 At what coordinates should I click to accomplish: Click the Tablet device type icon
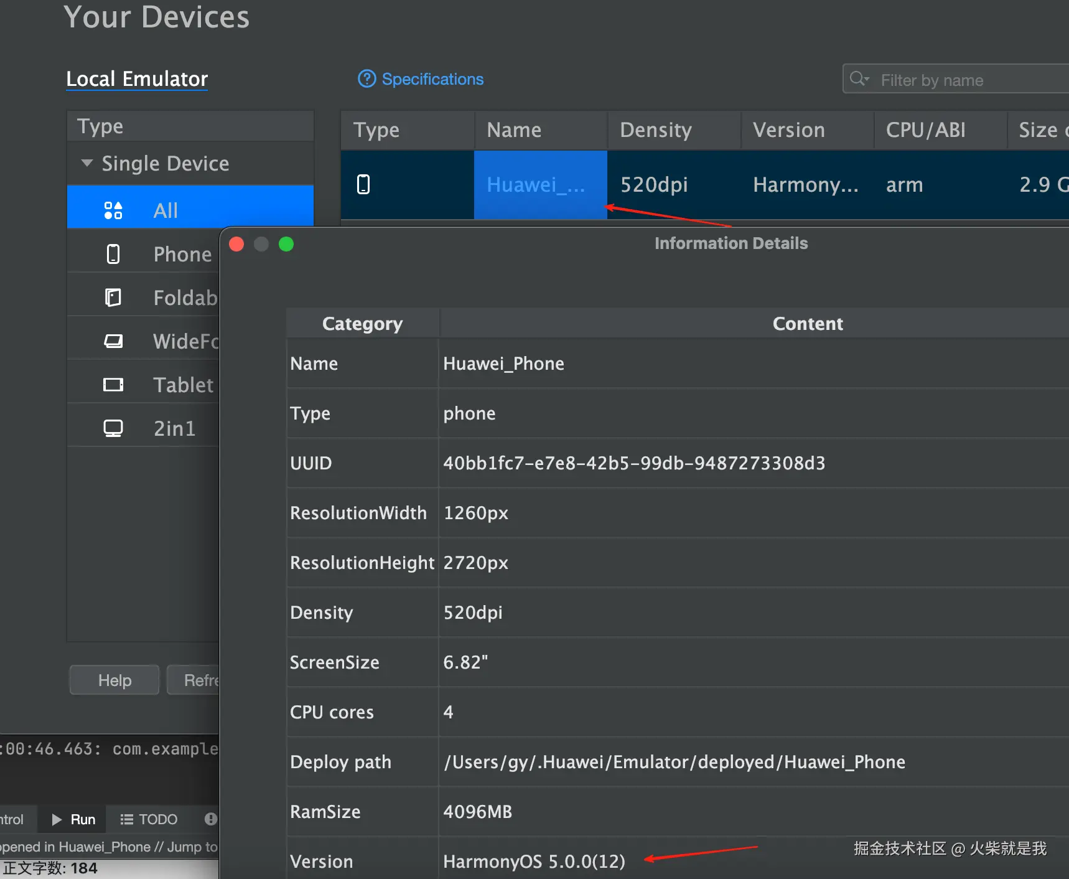pyautogui.click(x=113, y=385)
